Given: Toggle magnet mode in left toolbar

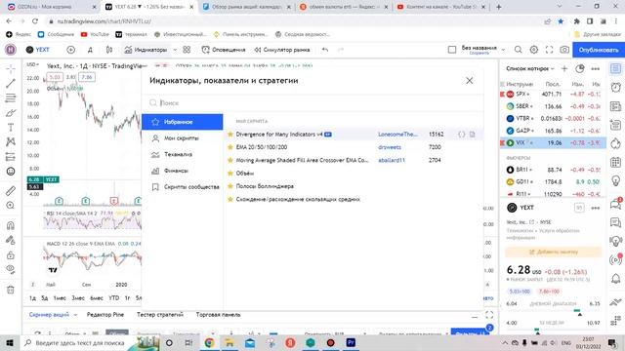Looking at the screenshot, I should point(11,225).
